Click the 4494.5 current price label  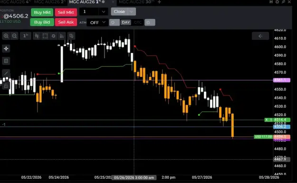pyautogui.click(x=281, y=137)
